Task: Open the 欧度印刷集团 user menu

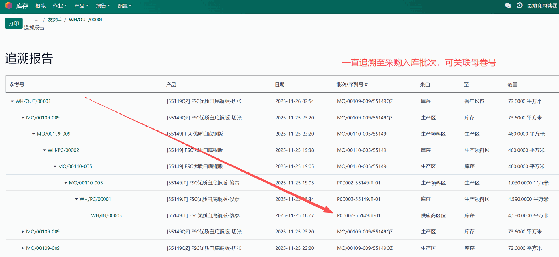Action: (540, 6)
